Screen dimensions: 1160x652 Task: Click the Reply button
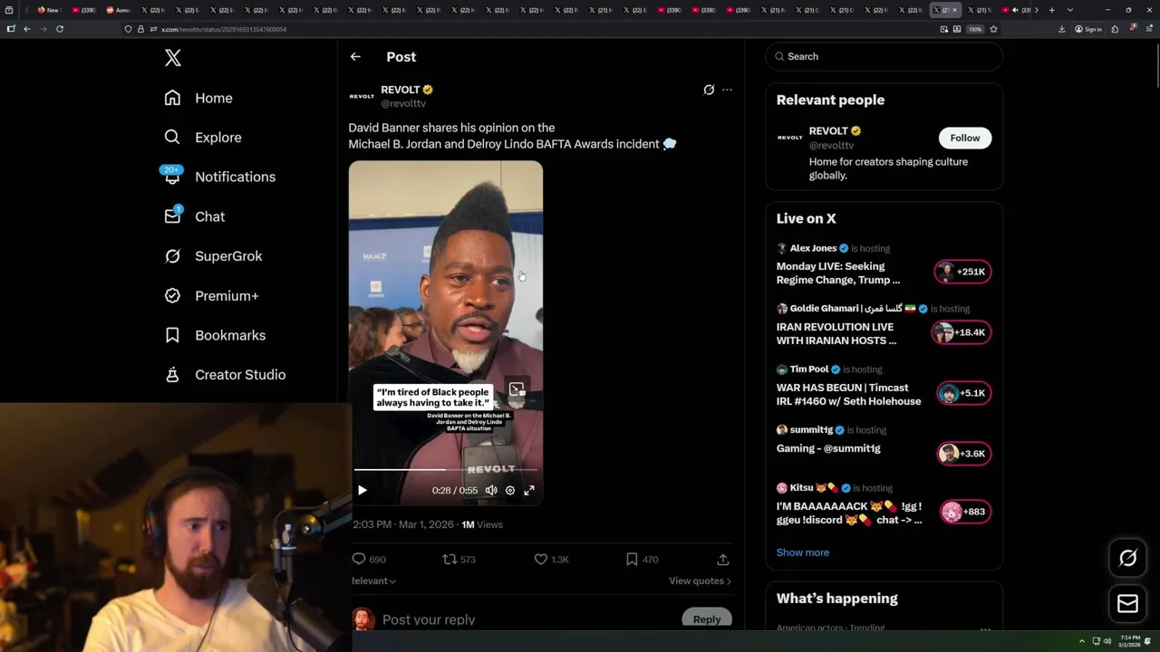pyautogui.click(x=707, y=618)
